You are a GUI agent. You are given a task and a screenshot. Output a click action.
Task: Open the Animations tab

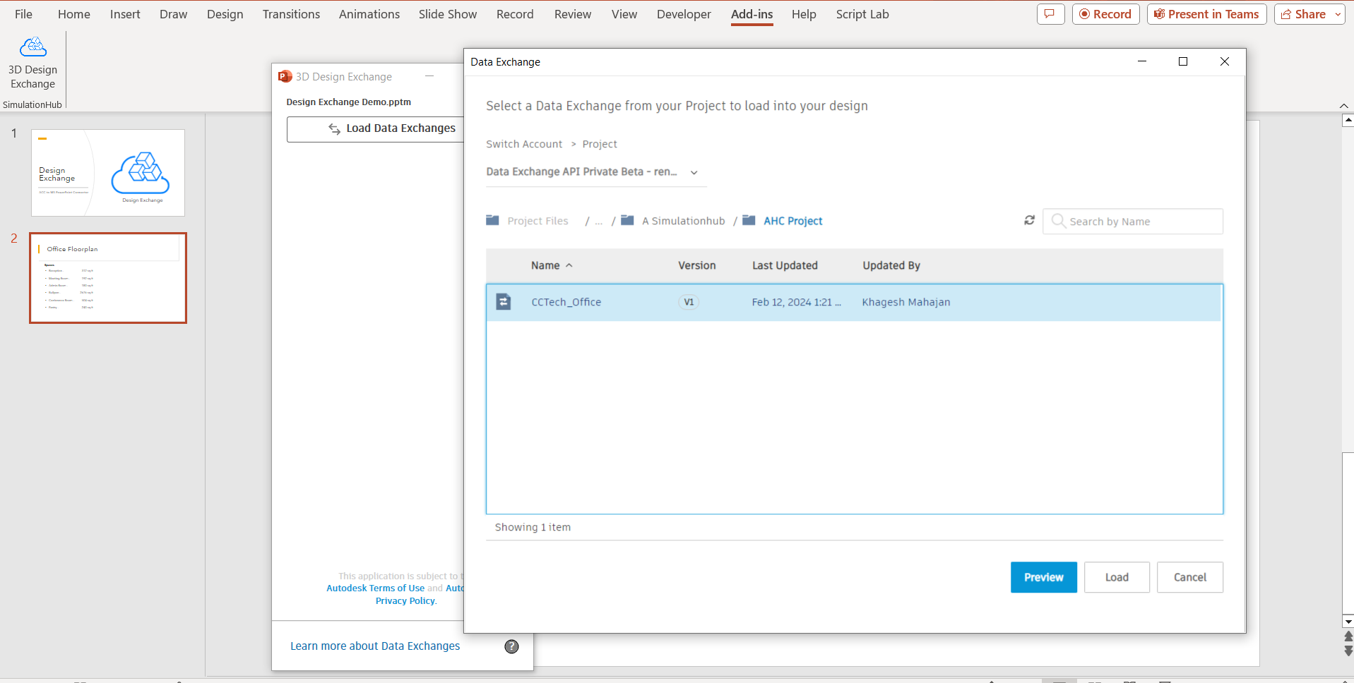pyautogui.click(x=369, y=14)
